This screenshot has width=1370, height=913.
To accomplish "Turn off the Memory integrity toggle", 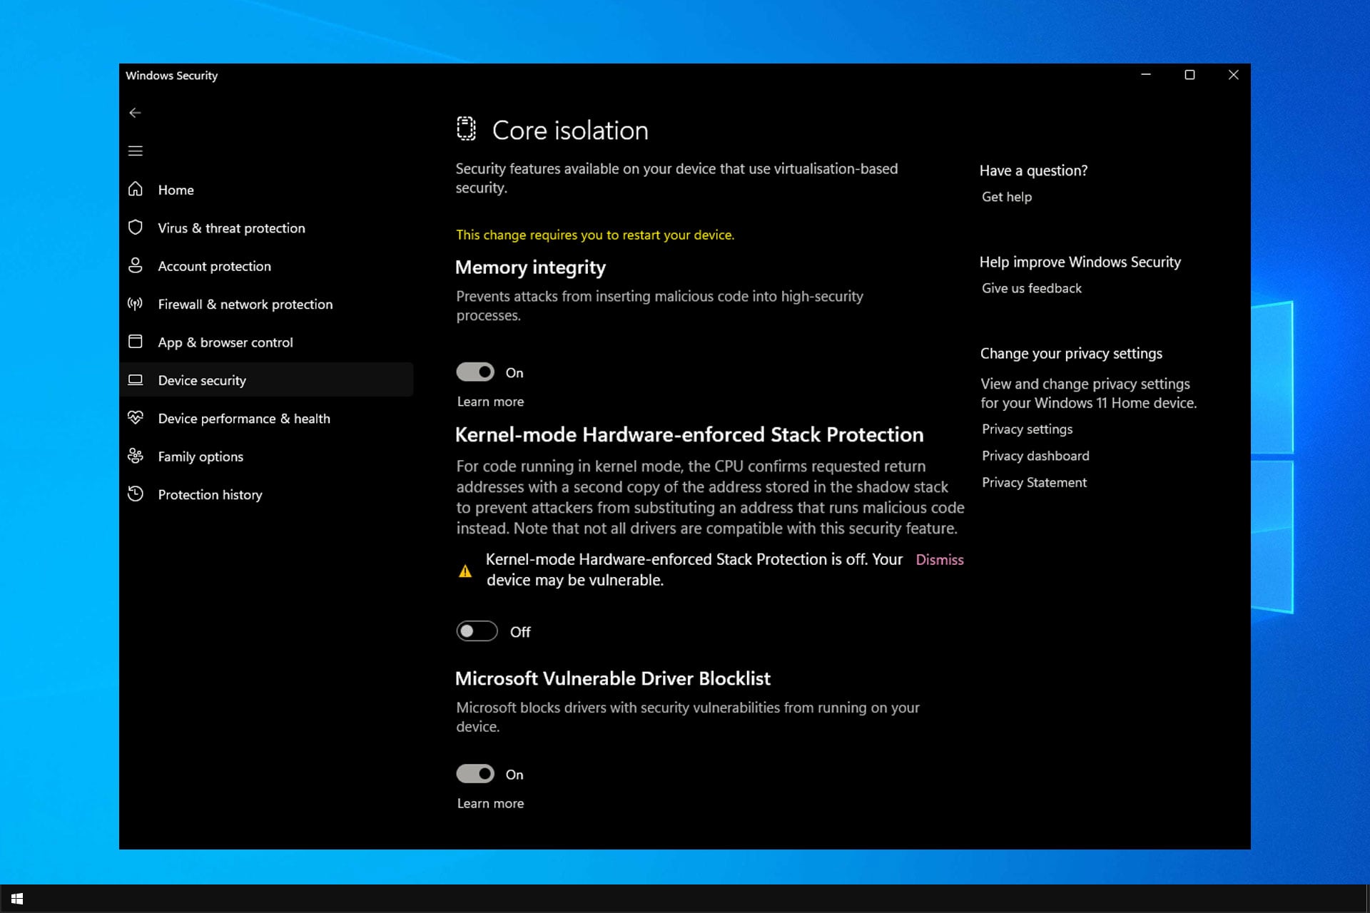I will 475,372.
